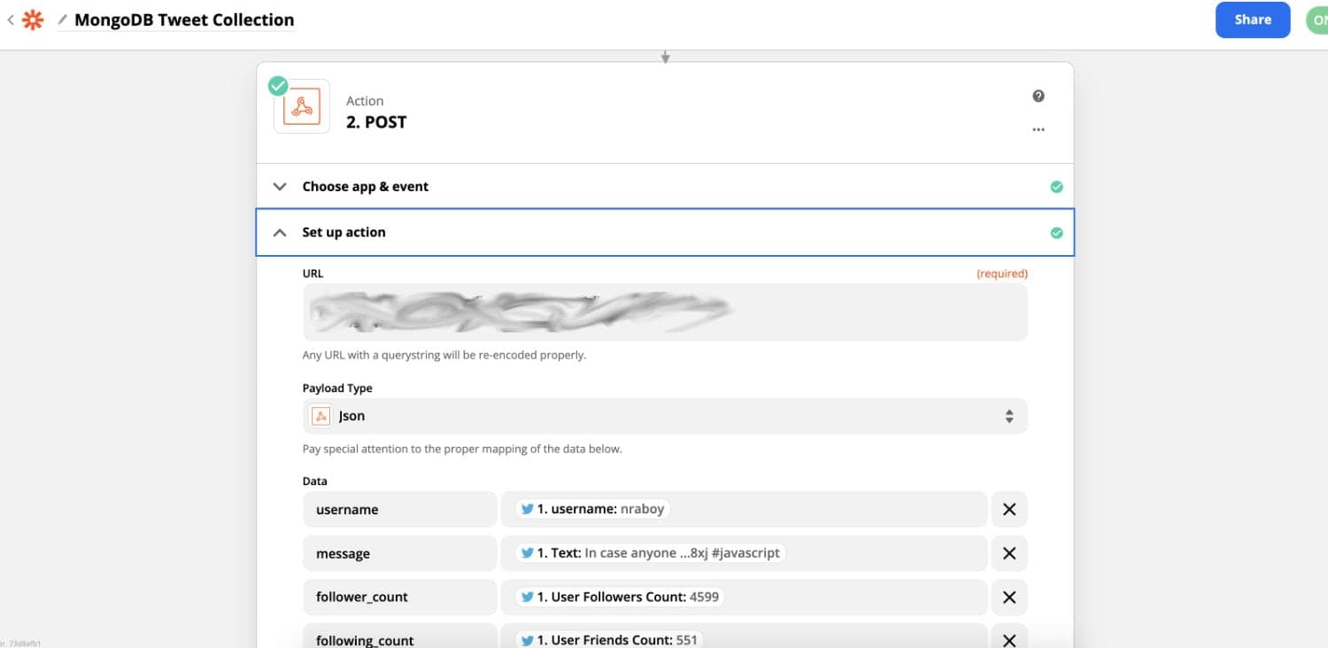Click the Zapier logo icon
1328x648 pixels.
(x=33, y=19)
